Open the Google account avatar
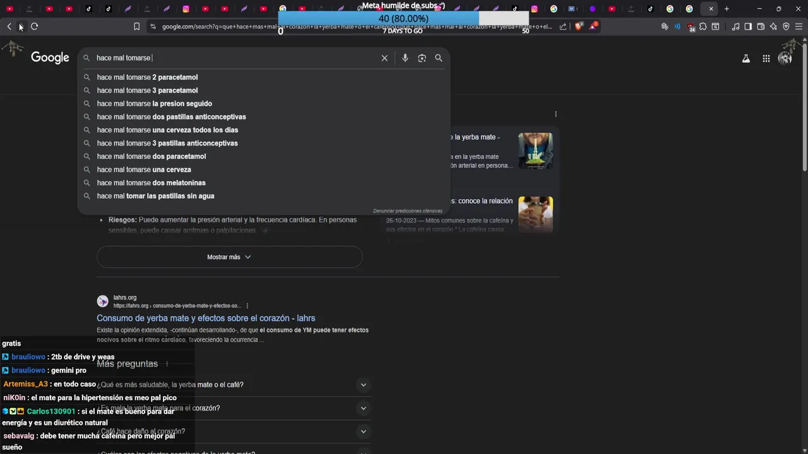808x454 pixels. click(x=785, y=58)
